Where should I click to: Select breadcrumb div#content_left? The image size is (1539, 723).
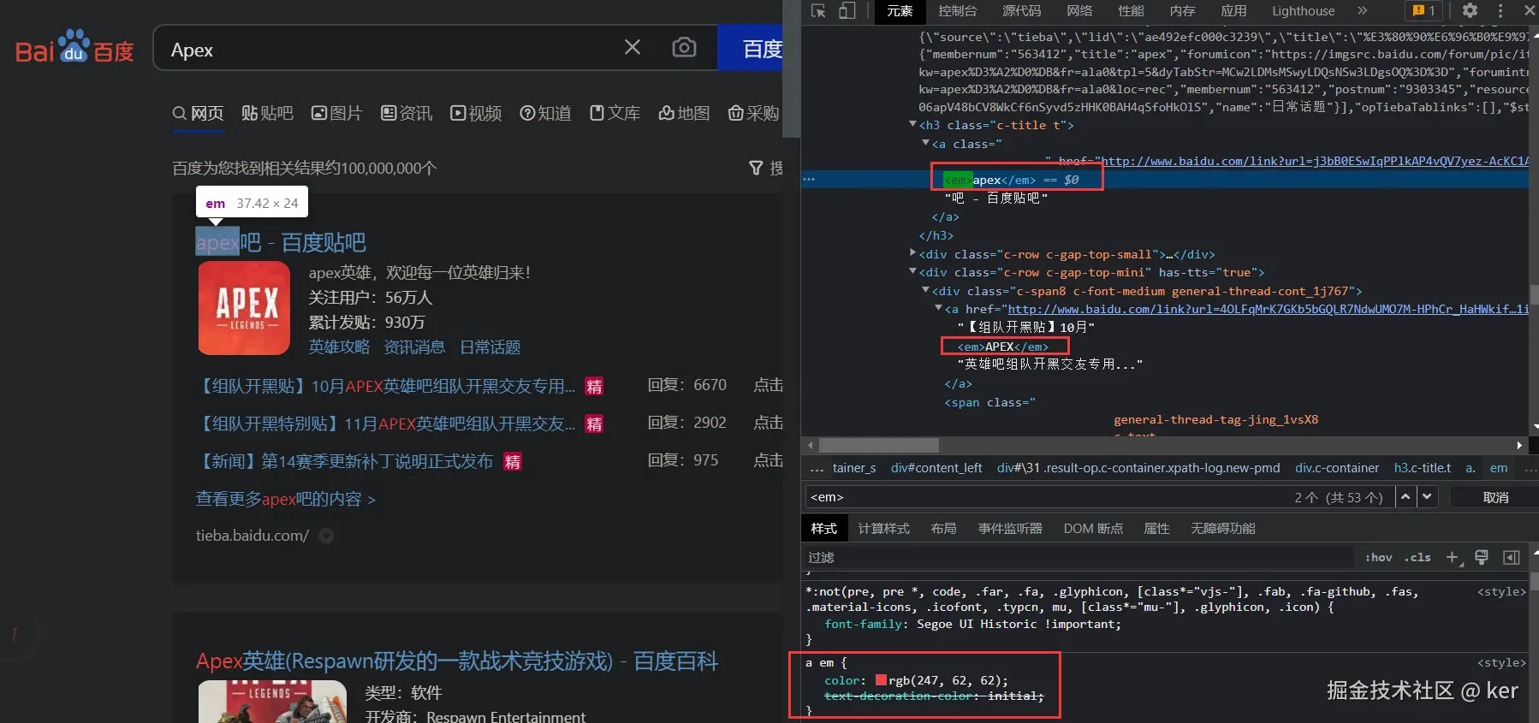tap(936, 468)
